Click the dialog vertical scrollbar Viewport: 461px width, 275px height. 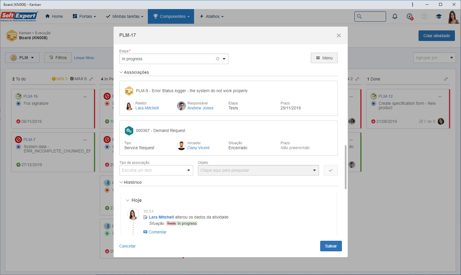click(x=345, y=167)
